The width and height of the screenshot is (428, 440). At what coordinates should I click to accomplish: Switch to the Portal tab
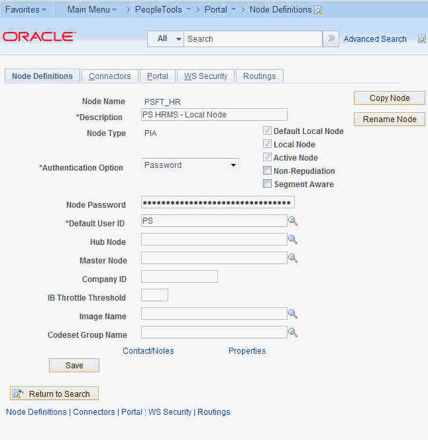[158, 76]
